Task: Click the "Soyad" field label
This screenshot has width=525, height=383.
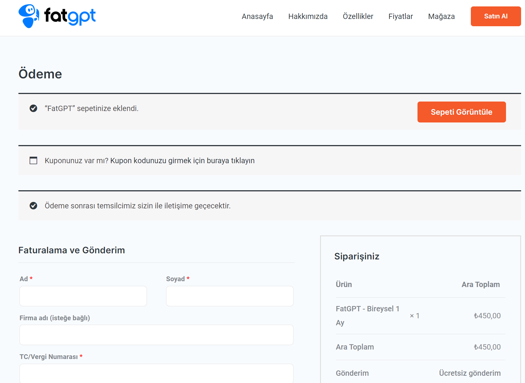Action: tap(175, 279)
